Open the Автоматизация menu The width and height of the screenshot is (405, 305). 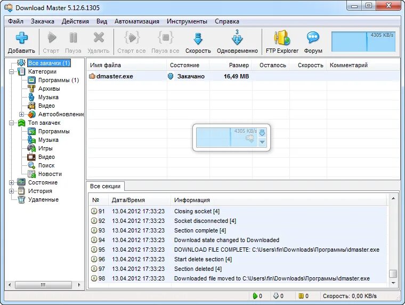click(x=137, y=21)
